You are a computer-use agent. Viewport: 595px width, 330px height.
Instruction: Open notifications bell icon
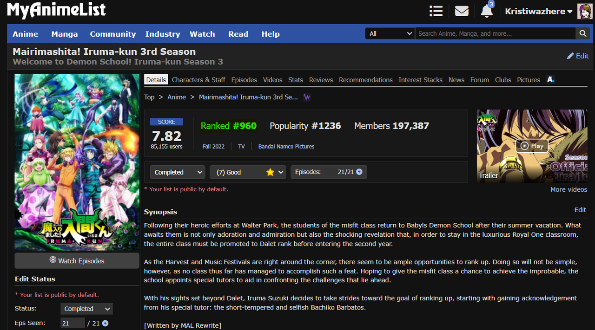487,11
